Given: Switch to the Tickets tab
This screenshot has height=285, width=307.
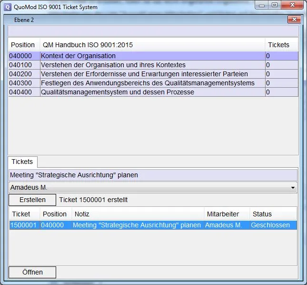Looking at the screenshot, I should tap(22, 162).
